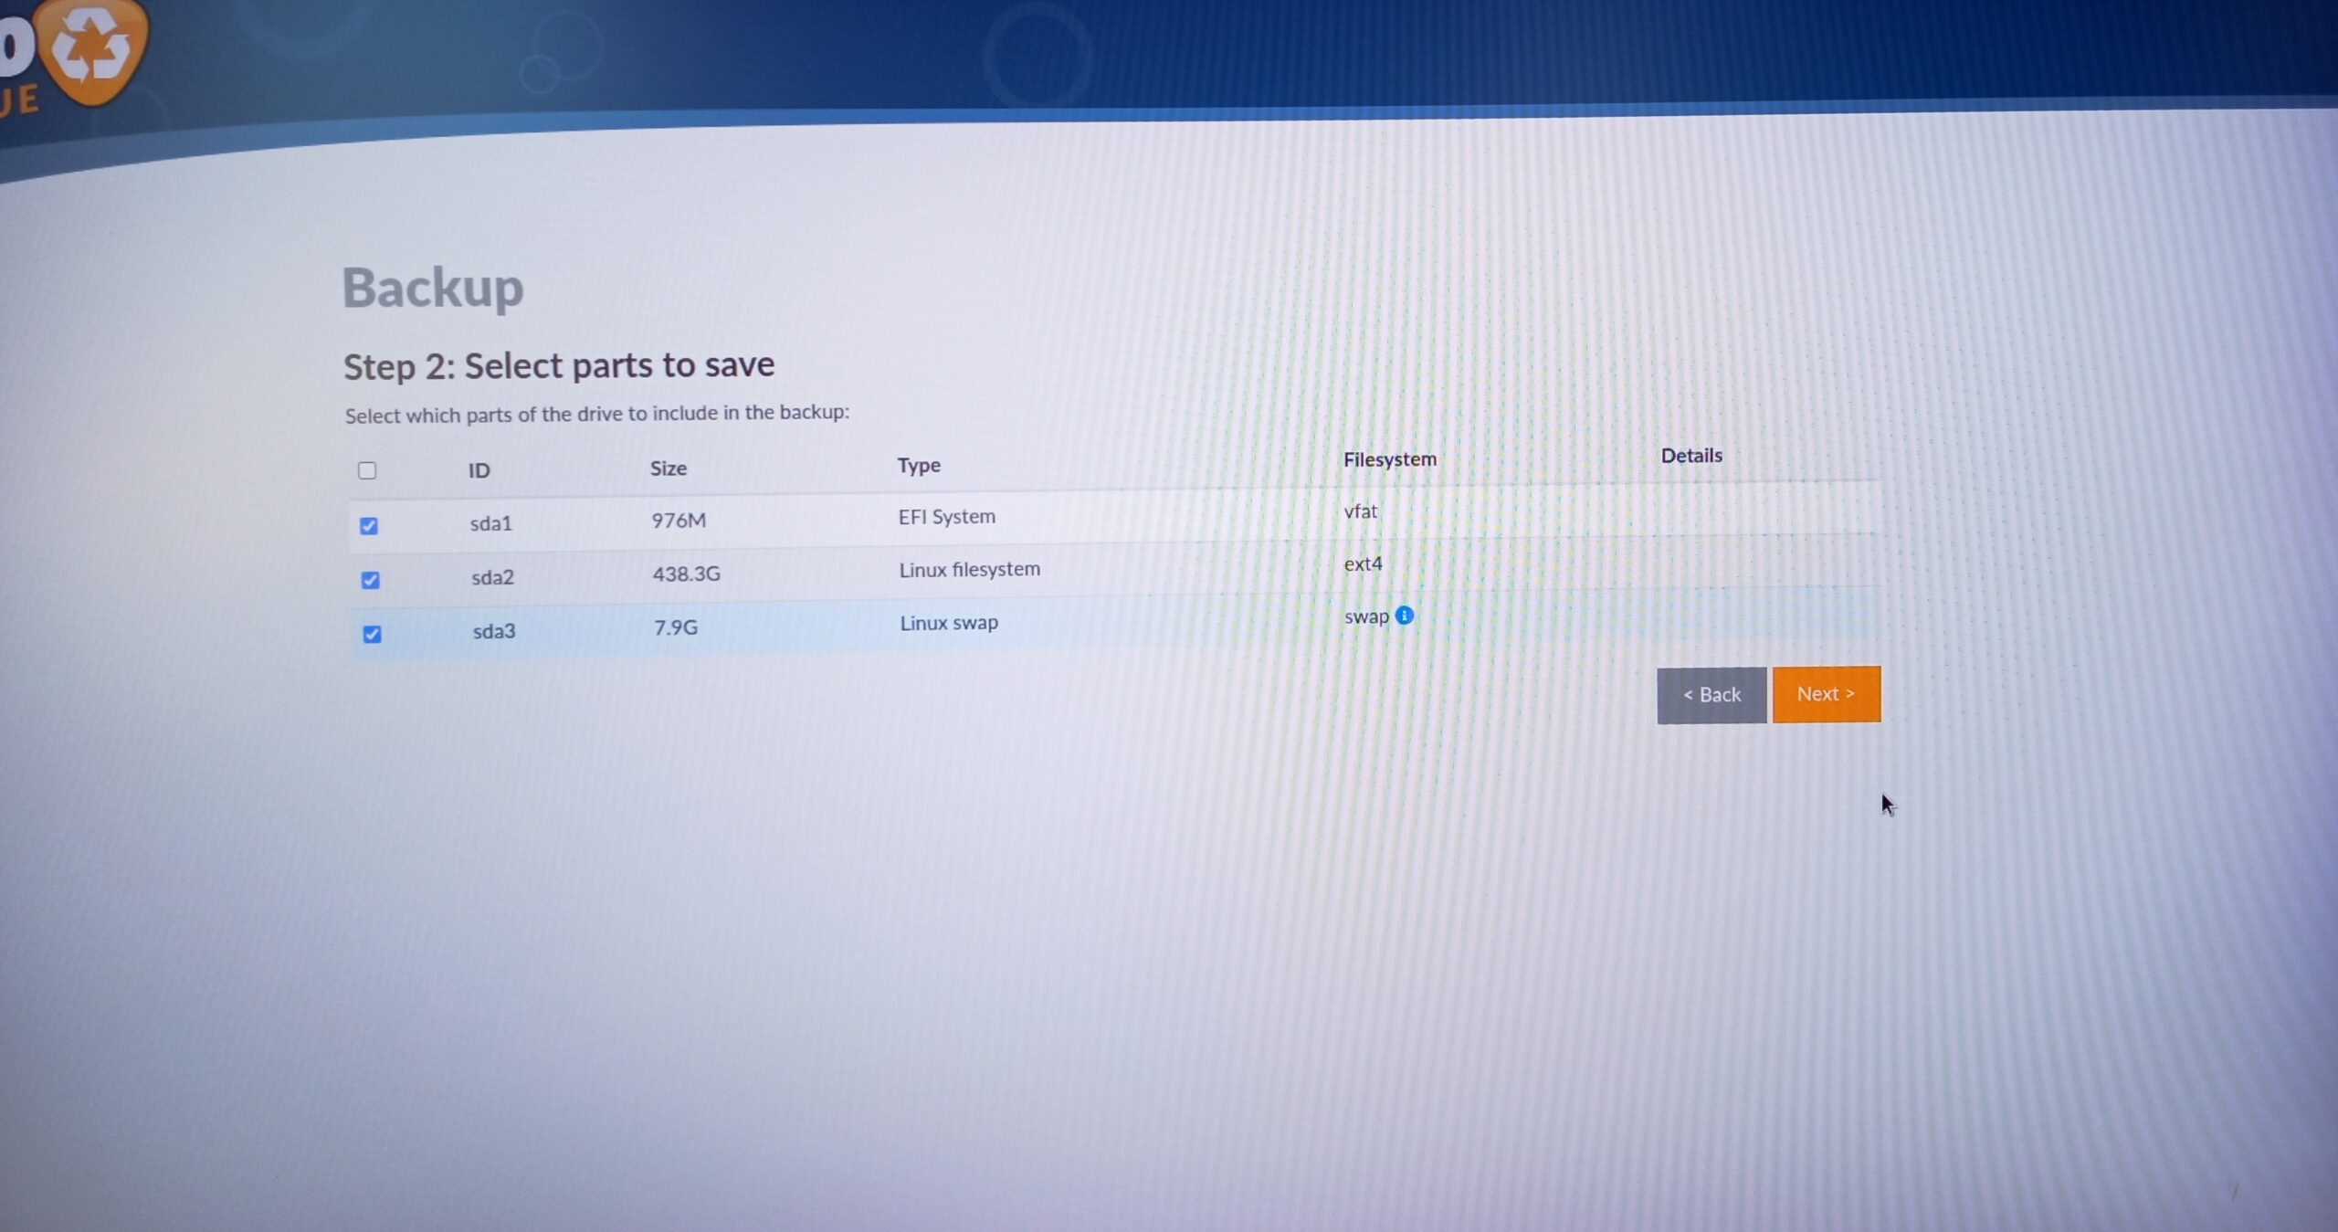
Task: Select the sda3 Linux swap row
Action: 949,623
